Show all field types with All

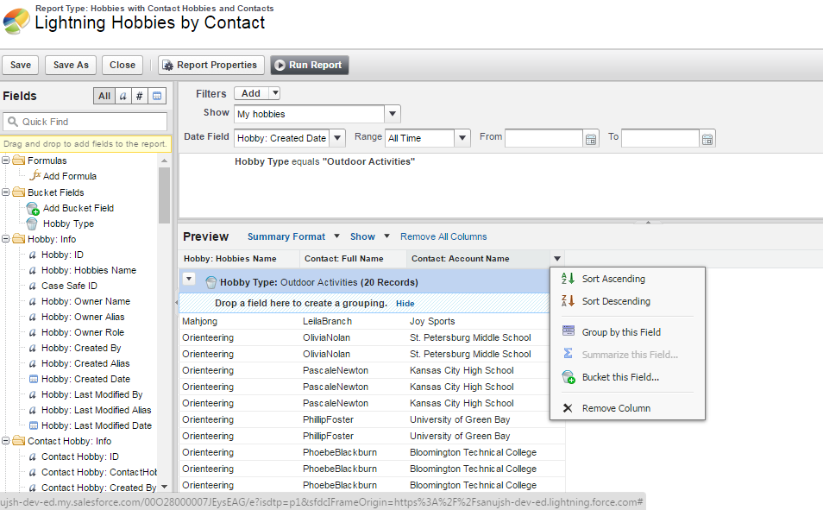[104, 96]
